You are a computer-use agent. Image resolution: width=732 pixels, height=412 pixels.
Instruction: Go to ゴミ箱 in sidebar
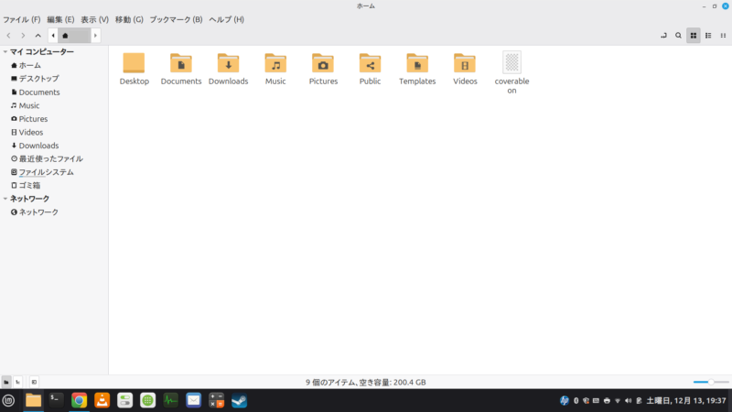29,185
